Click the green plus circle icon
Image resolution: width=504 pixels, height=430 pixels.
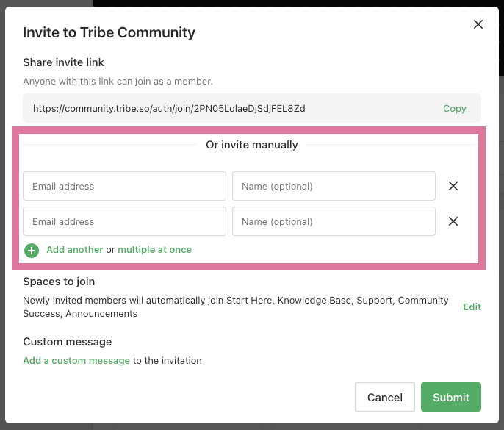click(x=32, y=250)
